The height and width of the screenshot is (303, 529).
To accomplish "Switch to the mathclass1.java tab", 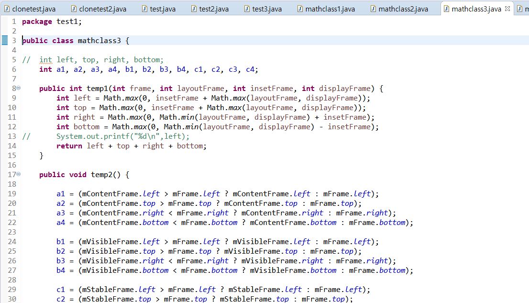I will [x=326, y=9].
